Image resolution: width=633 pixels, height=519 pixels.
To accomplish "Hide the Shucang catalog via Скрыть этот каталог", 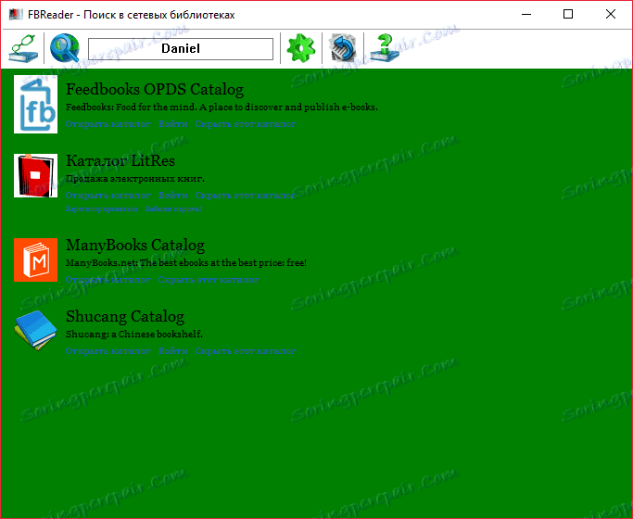I will [246, 351].
